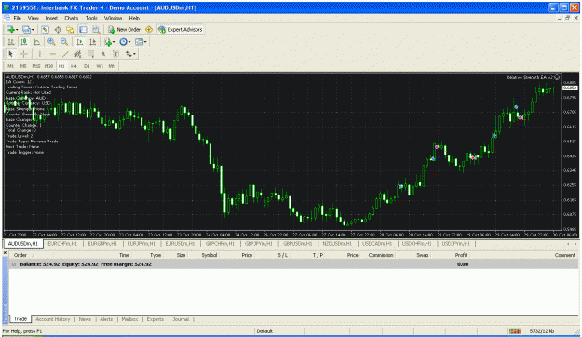
Task: Zoom out on the chart
Action: (x=64, y=42)
